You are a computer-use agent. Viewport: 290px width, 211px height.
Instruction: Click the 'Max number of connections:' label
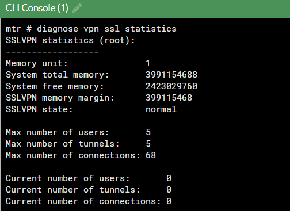click(x=73, y=155)
